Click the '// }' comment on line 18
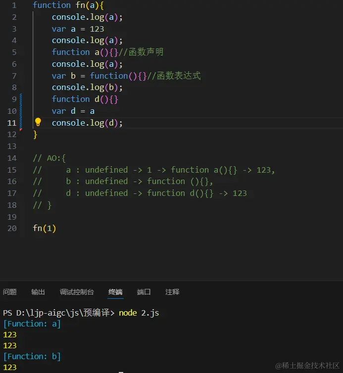This screenshot has width=343, height=373. [42, 205]
